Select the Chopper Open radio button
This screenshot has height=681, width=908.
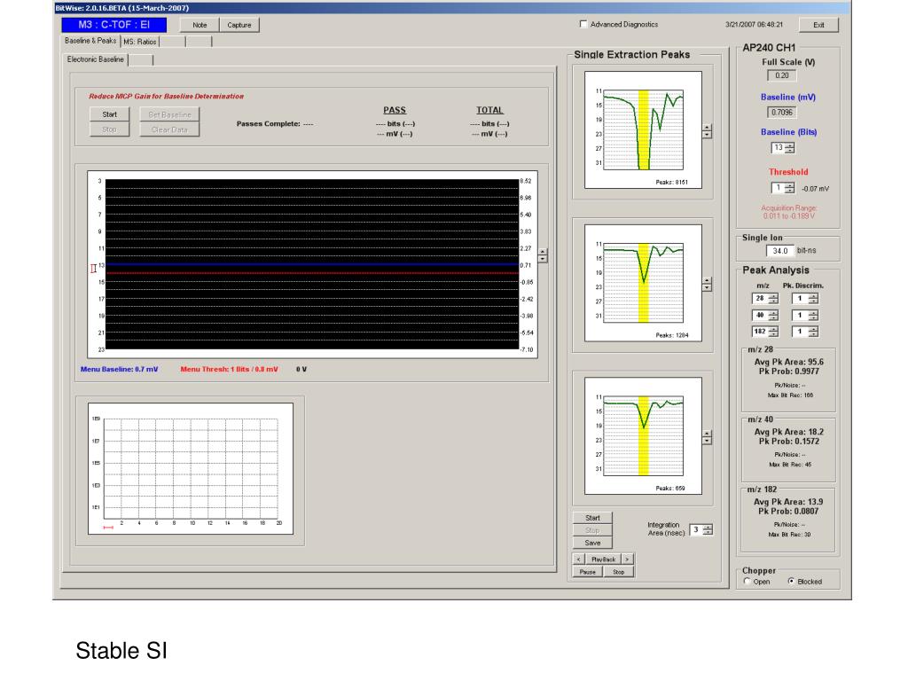tap(747, 582)
